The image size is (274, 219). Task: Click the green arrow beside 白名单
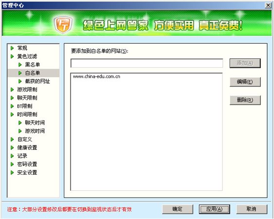click(x=20, y=73)
